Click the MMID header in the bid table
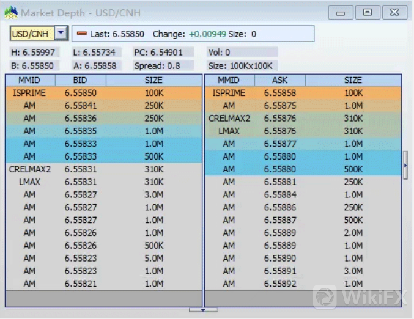This screenshot has width=414, height=319. coord(30,80)
